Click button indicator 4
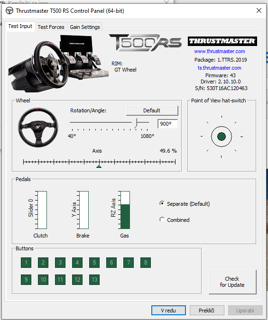The width and height of the screenshot is (268, 320). coord(77,262)
